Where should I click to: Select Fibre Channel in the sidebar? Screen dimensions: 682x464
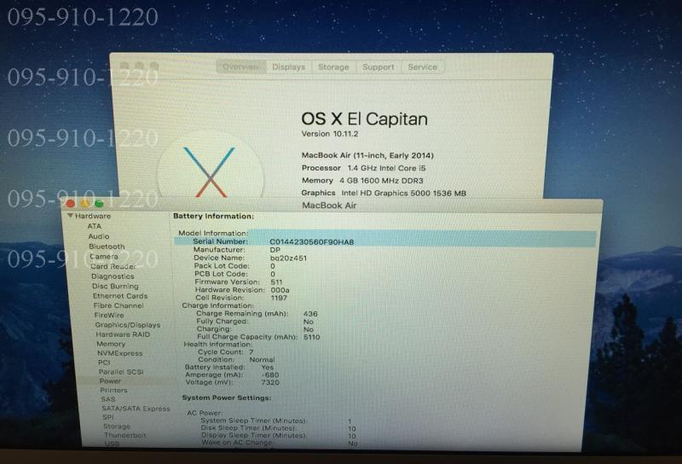click(x=118, y=305)
